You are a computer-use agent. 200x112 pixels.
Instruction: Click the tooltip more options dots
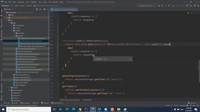point(131,59)
